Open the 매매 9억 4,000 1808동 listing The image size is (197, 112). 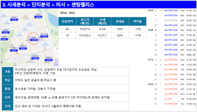[175, 55]
